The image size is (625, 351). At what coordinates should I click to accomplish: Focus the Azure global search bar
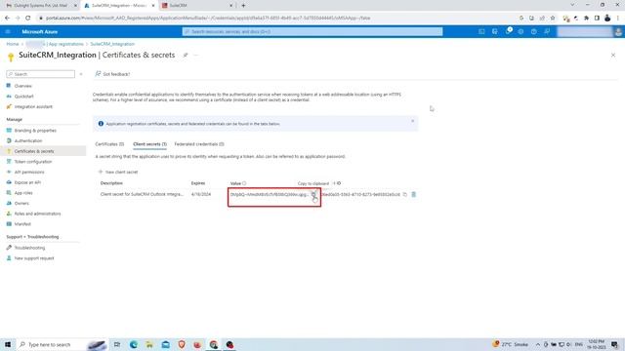tap(312, 31)
